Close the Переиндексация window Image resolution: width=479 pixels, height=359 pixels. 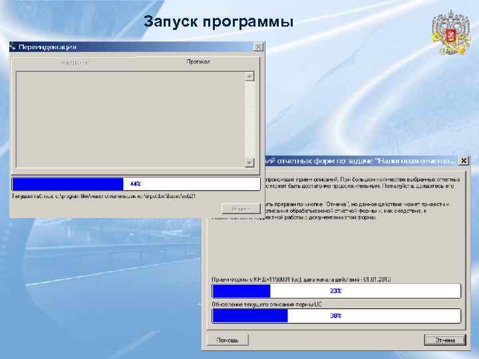[258, 47]
